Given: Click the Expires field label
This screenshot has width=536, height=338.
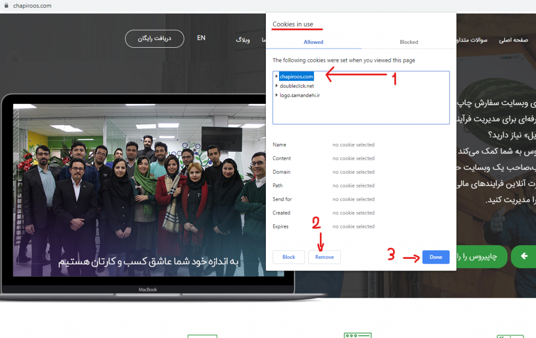Looking at the screenshot, I should [281, 226].
